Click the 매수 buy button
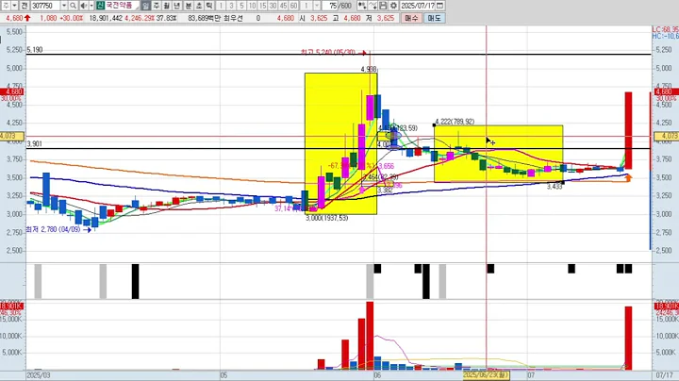This screenshot has width=679, height=381. 411,18
